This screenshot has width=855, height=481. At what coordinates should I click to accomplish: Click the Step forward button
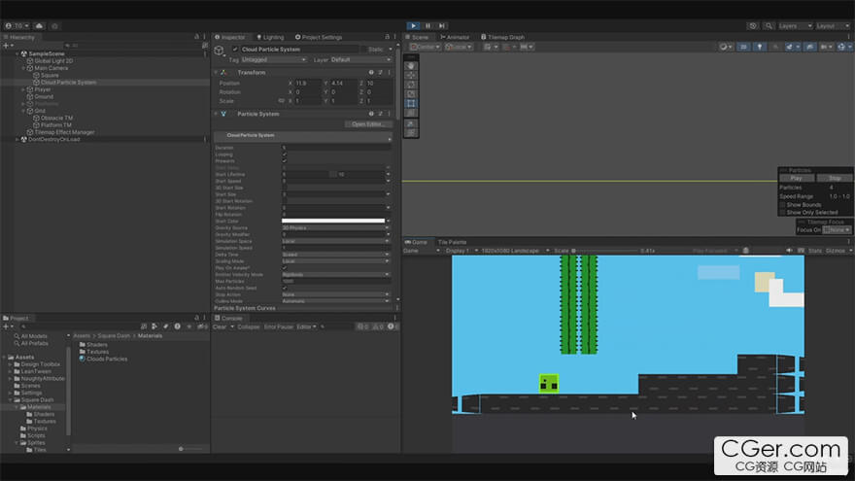[442, 25]
